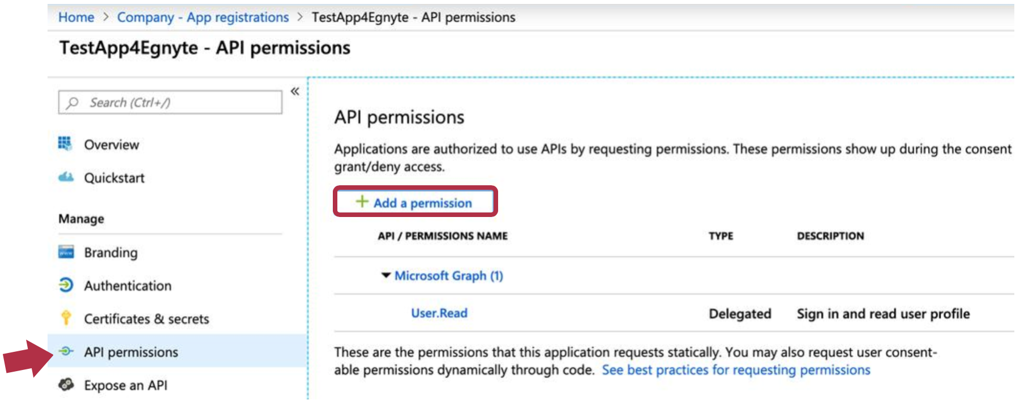
Task: Click the Branding icon in sidebar
Action: (66, 252)
